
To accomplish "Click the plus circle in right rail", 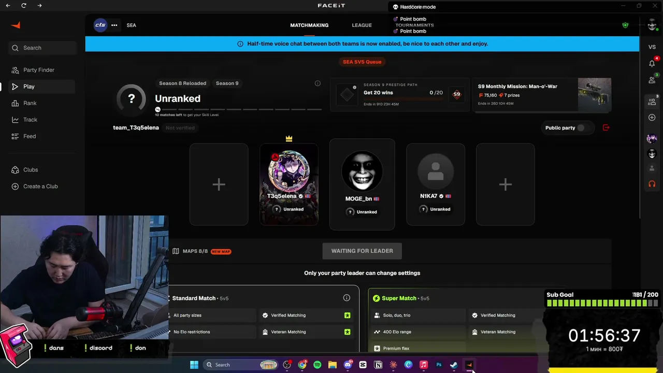I will click(x=652, y=118).
